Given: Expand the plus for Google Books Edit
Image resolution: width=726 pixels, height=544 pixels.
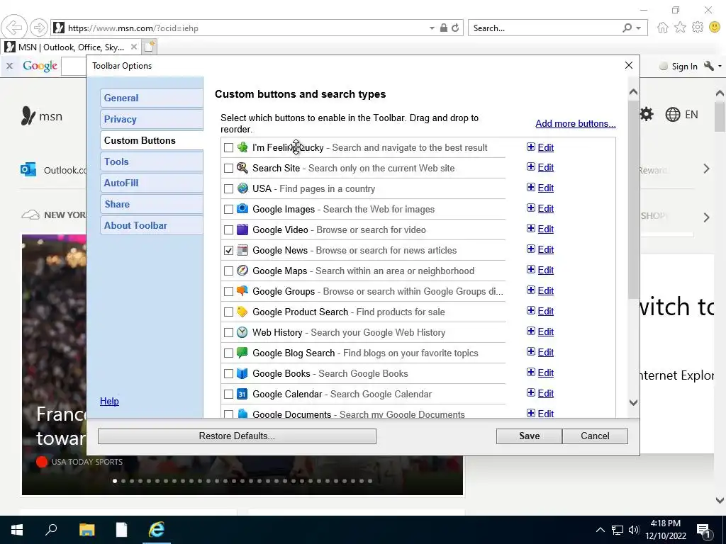Looking at the screenshot, I should (x=531, y=372).
